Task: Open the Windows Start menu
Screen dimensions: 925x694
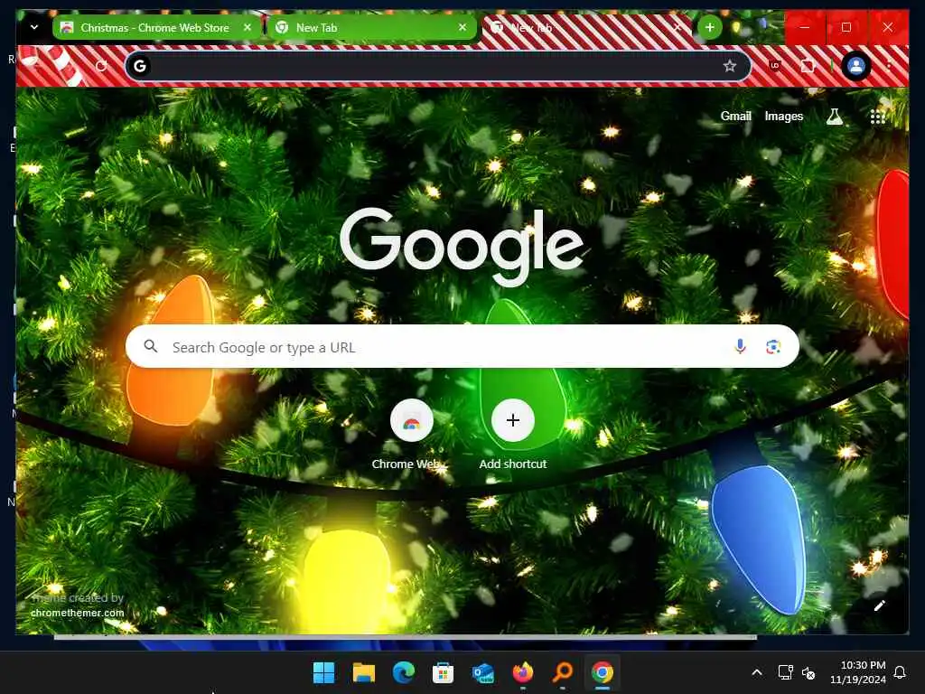Action: [323, 672]
